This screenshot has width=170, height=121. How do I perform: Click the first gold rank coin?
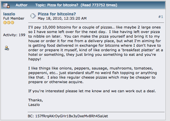pyautogui.click(x=5, y=22)
